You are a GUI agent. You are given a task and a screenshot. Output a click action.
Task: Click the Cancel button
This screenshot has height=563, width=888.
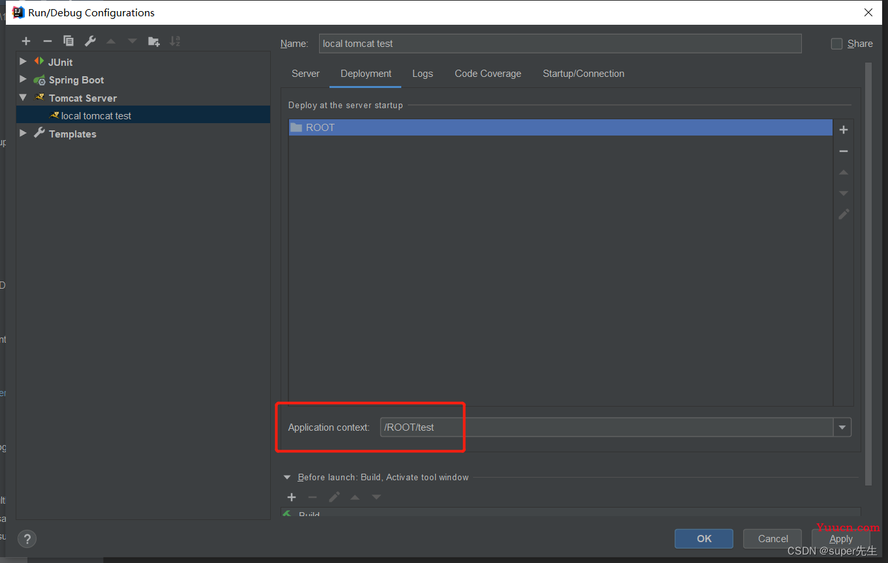point(773,539)
